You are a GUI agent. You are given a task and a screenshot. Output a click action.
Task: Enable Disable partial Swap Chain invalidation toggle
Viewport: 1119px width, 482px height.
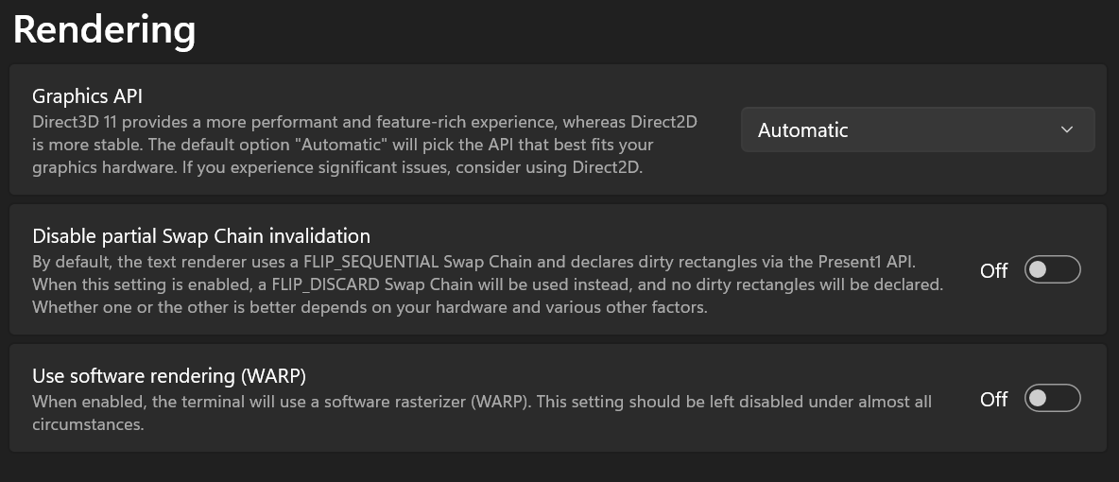[x=1053, y=270]
